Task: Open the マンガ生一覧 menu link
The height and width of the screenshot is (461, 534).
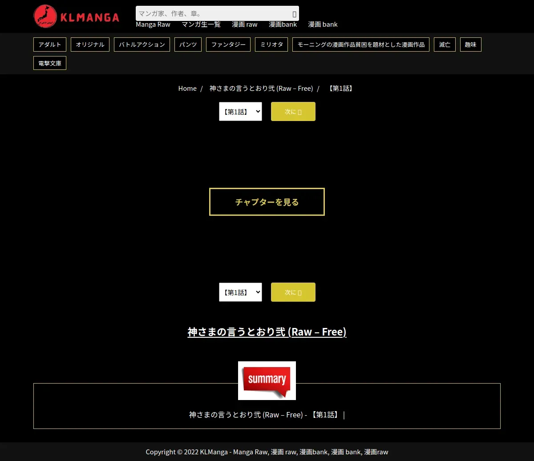Action: pos(201,24)
